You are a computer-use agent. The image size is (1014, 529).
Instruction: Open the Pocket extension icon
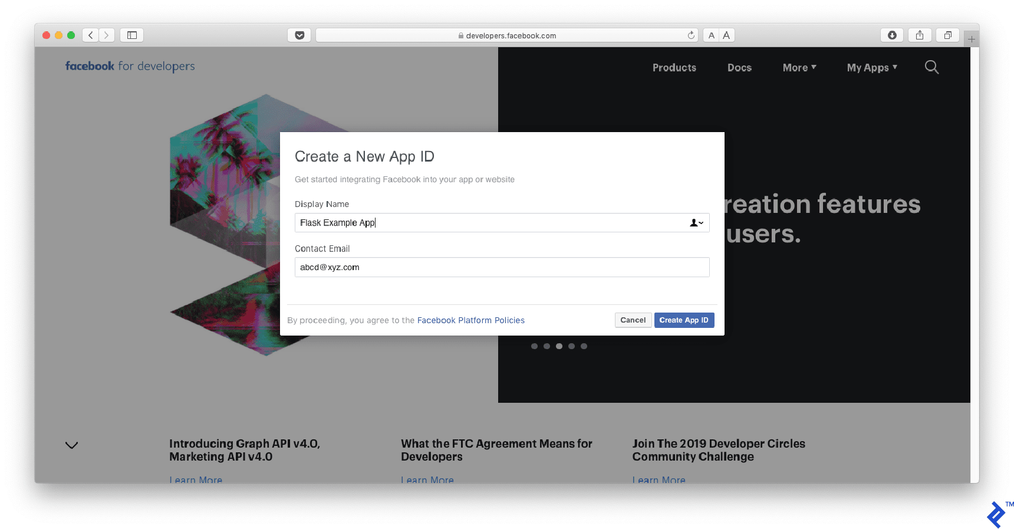click(x=299, y=35)
